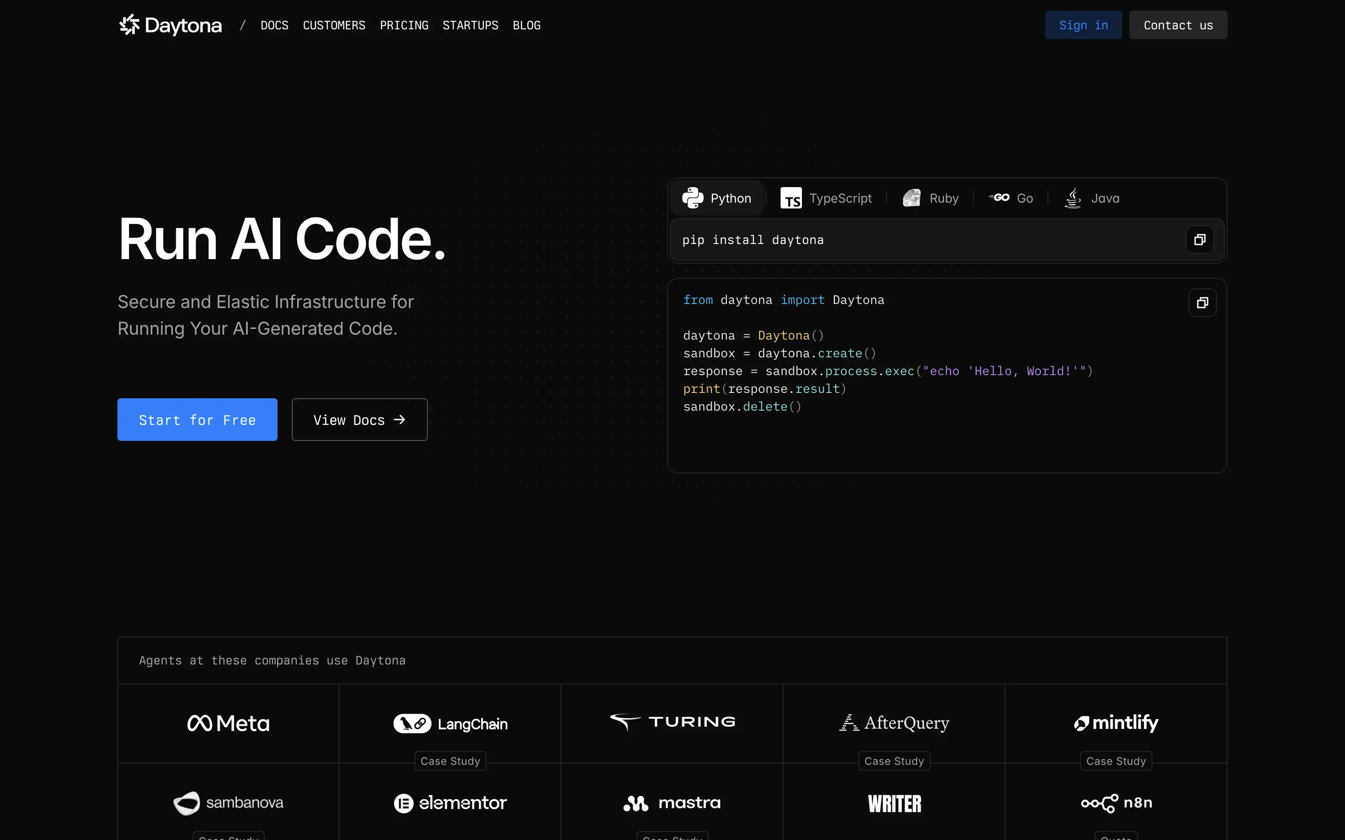1345x840 pixels.
Task: Click the Ruby gem icon
Action: [911, 198]
